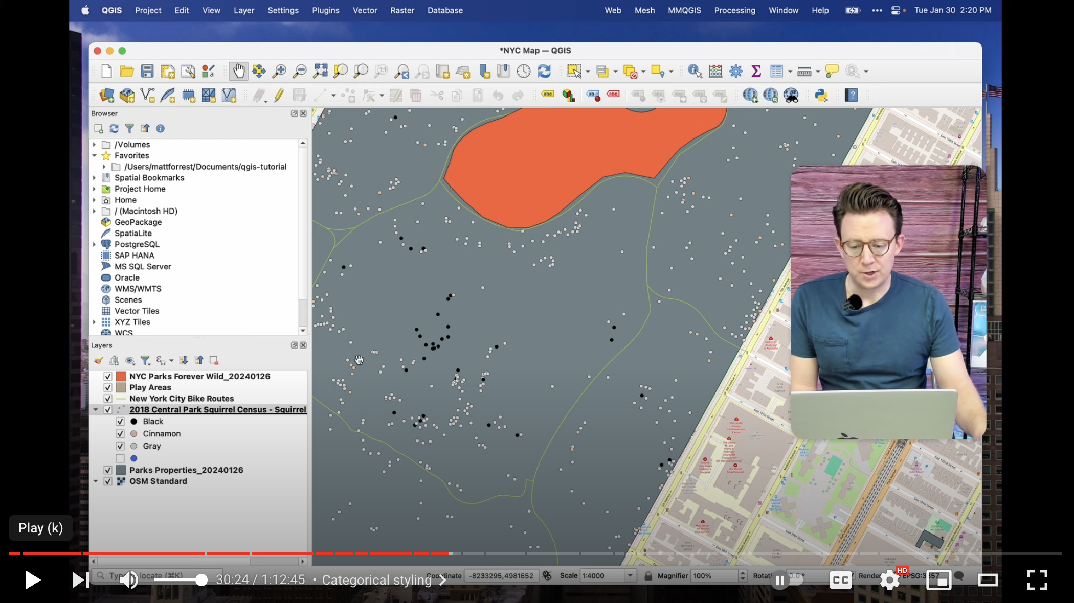Select the Identify Features tool
Image resolution: width=1074 pixels, height=603 pixels.
click(695, 71)
